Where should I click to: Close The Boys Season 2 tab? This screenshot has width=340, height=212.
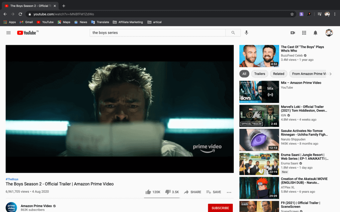pos(55,6)
